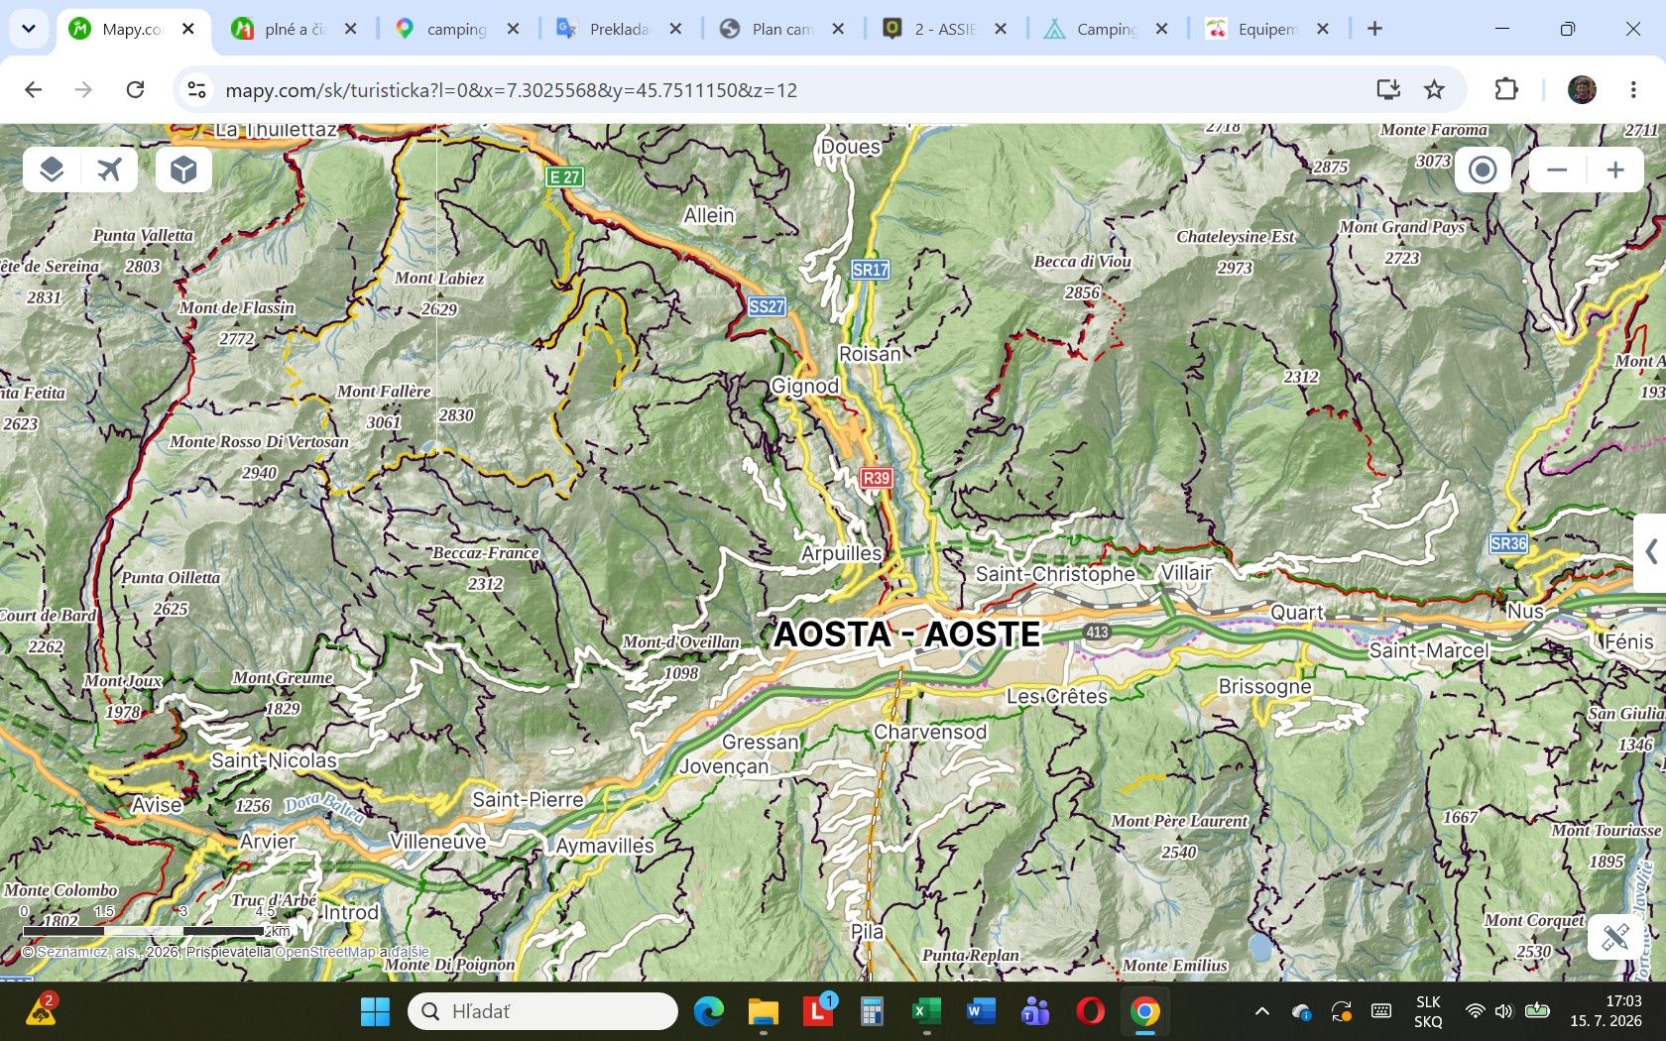Switch to the Prekladač tab

(x=619, y=29)
